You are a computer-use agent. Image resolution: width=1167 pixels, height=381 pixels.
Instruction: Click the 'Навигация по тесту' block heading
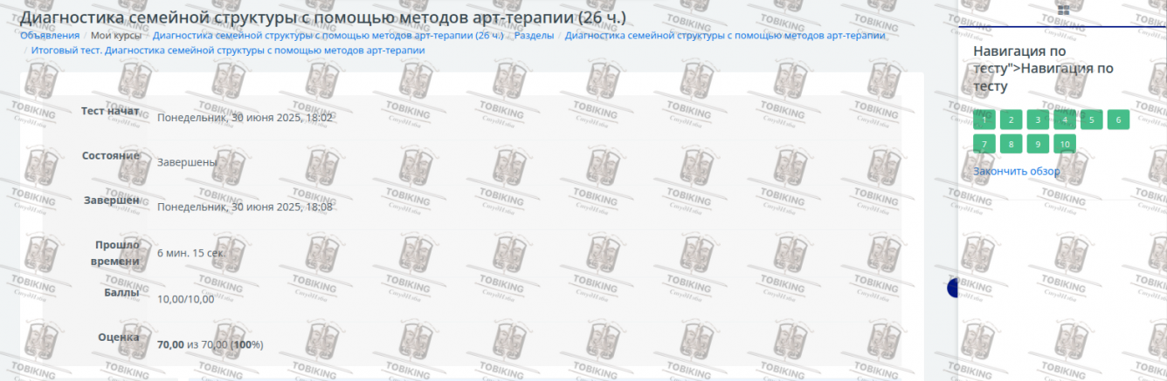[x=1043, y=69]
